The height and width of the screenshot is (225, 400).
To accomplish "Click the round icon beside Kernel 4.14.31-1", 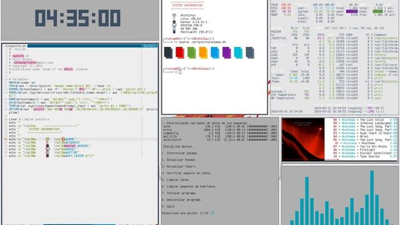I will [174, 22].
